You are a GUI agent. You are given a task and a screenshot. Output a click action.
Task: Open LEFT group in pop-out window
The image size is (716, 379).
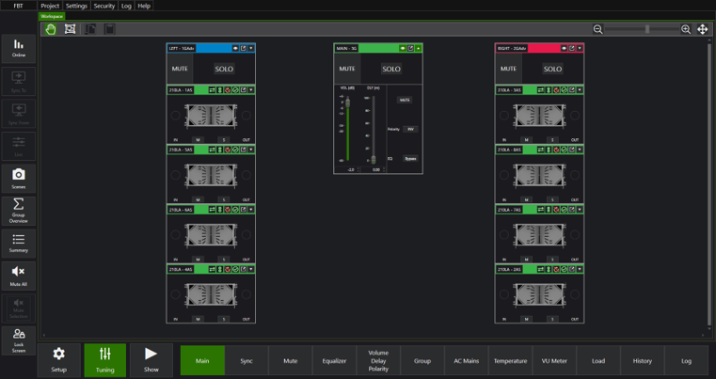[x=244, y=48]
